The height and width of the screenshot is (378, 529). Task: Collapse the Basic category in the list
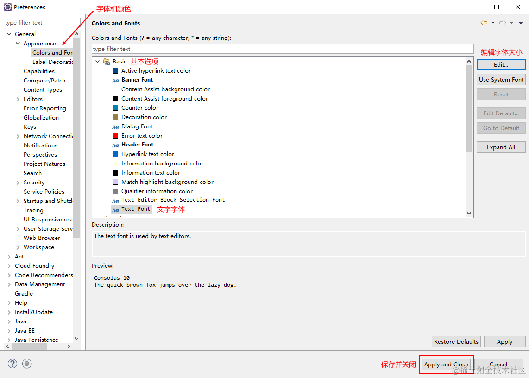pos(97,62)
